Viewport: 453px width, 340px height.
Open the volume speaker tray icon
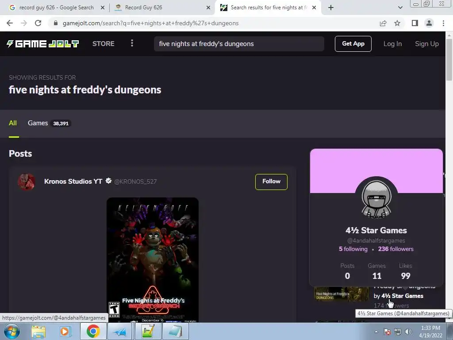tap(408, 332)
